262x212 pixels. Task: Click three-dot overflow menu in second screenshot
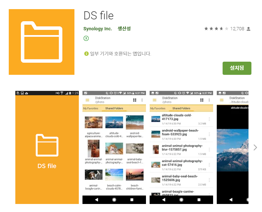[142, 100]
